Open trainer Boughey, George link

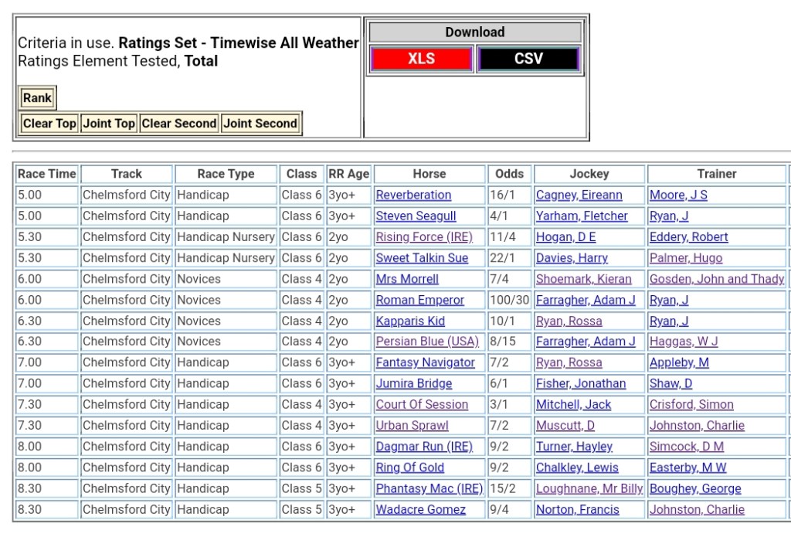[x=694, y=488]
